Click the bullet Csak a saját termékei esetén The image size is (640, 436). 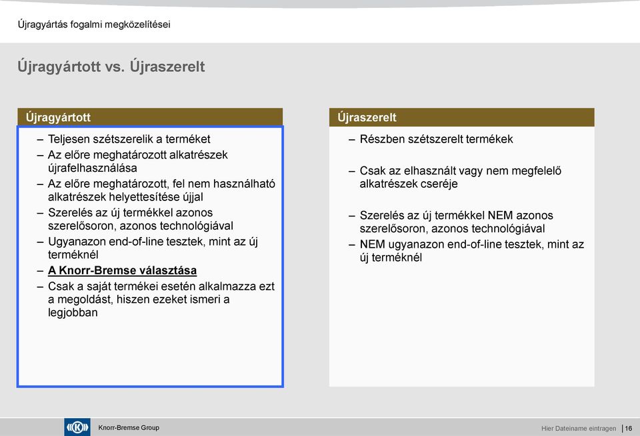161,300
